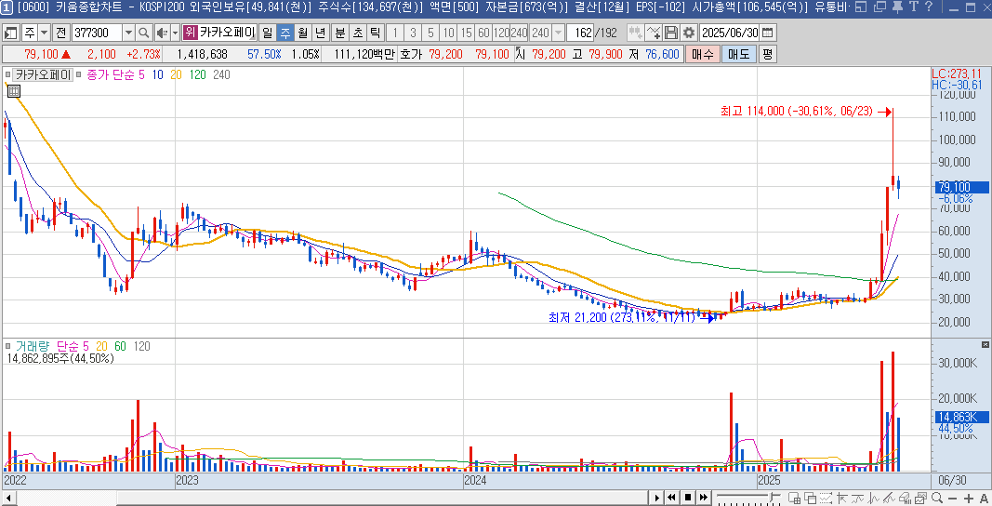Open the stock code search magnifier
992x506 pixels.
(x=143, y=33)
